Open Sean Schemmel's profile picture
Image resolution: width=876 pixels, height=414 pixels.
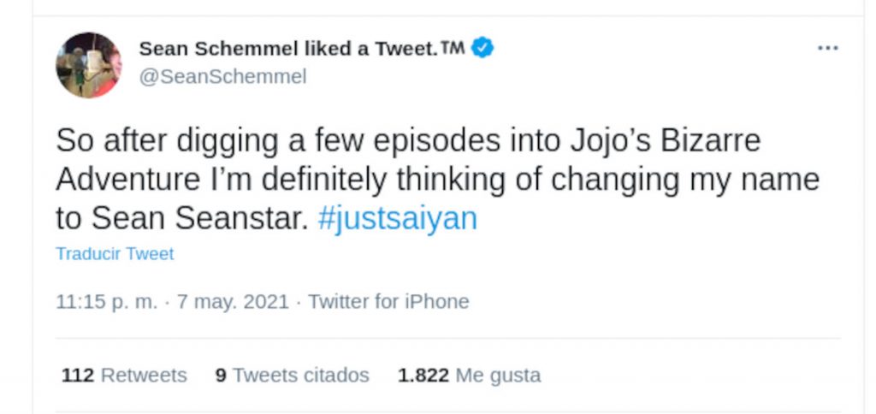click(x=88, y=65)
